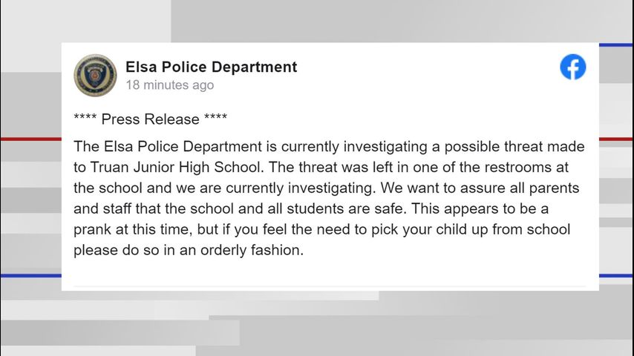Click the red stripe right of the post

click(x=615, y=139)
